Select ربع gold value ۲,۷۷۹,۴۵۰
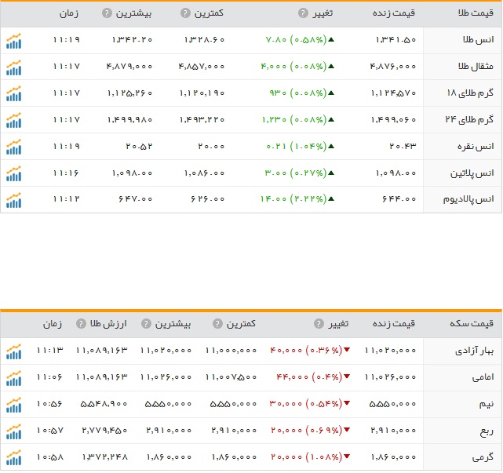The height and width of the screenshot is (473, 503). point(104,431)
